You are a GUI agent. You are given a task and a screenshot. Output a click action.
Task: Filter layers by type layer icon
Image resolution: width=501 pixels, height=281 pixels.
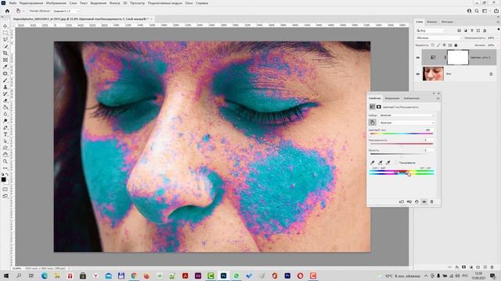tap(472, 30)
